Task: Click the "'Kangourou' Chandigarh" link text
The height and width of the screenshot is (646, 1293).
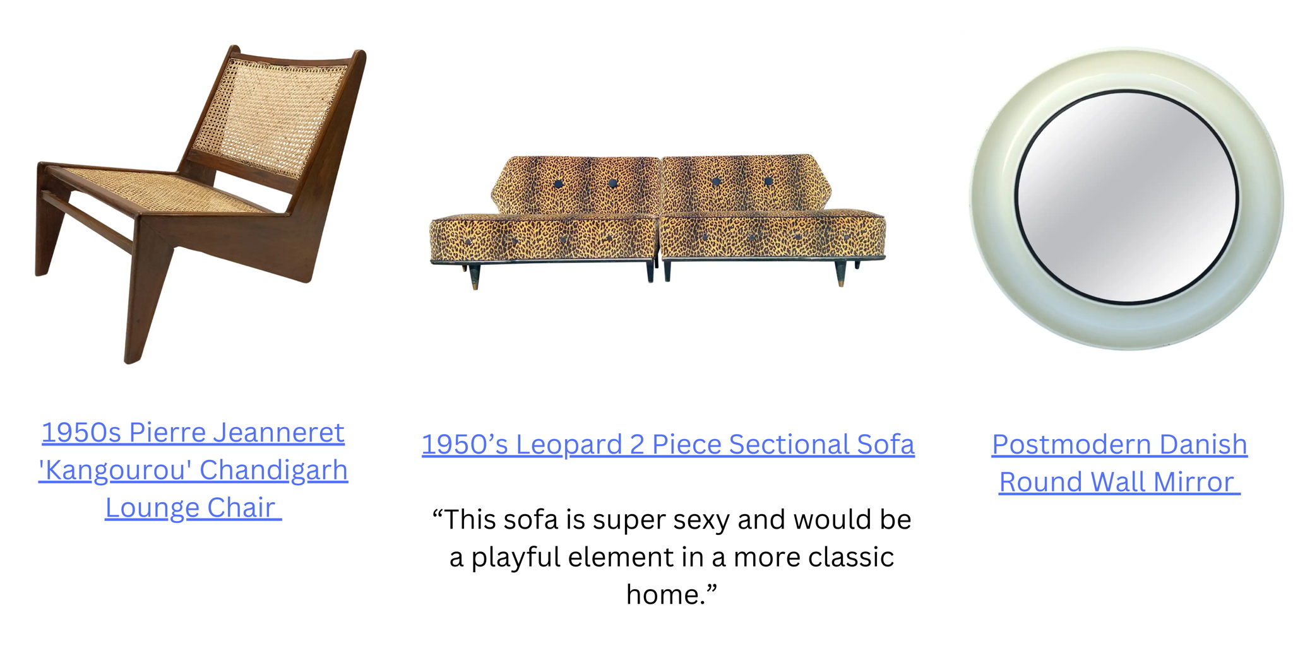Action: click(x=193, y=470)
